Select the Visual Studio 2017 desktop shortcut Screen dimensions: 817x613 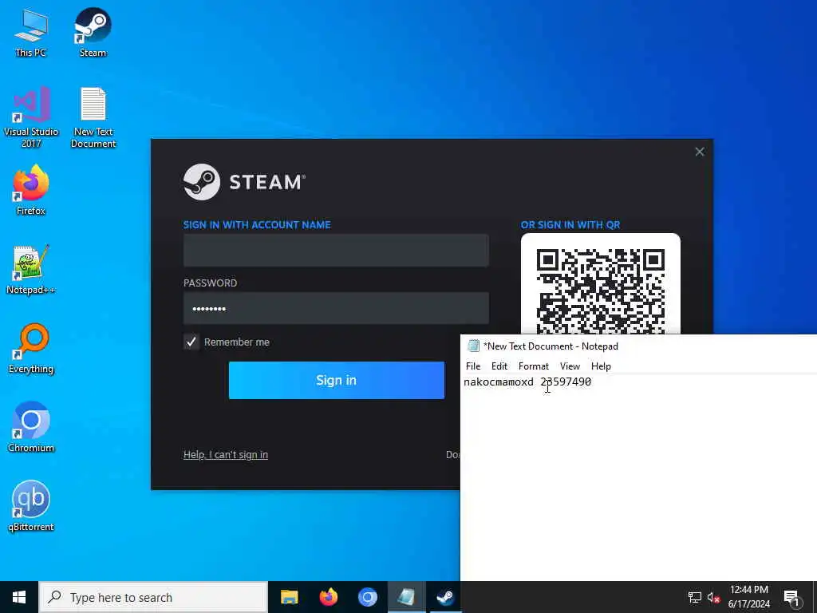point(31,117)
